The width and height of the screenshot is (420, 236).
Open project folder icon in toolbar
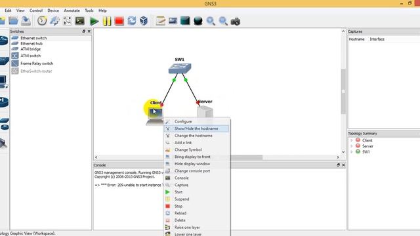point(13,21)
